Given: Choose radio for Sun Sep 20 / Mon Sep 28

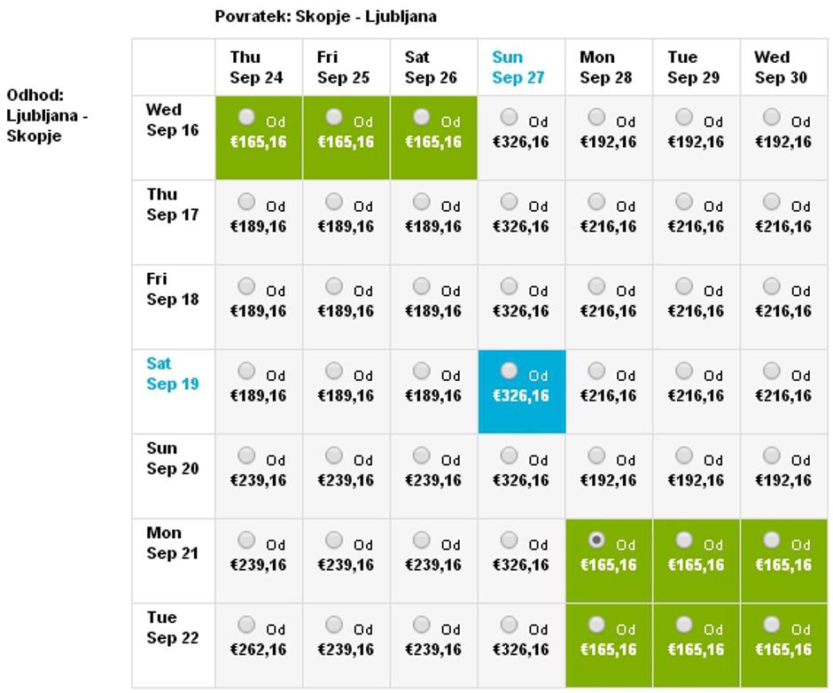Looking at the screenshot, I should pos(596,455).
